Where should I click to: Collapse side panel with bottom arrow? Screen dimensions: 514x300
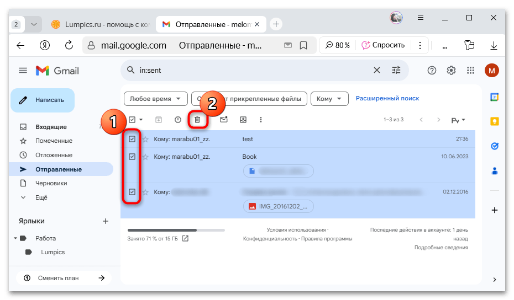(x=495, y=280)
